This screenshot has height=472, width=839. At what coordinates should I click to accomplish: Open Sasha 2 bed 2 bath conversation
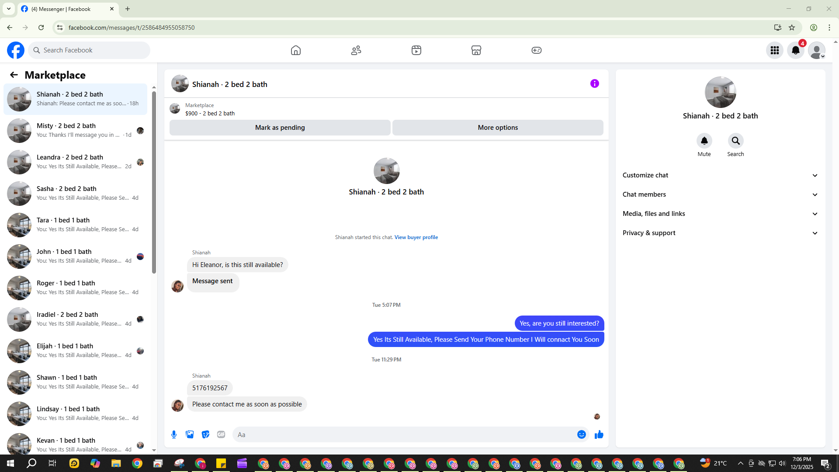click(75, 193)
